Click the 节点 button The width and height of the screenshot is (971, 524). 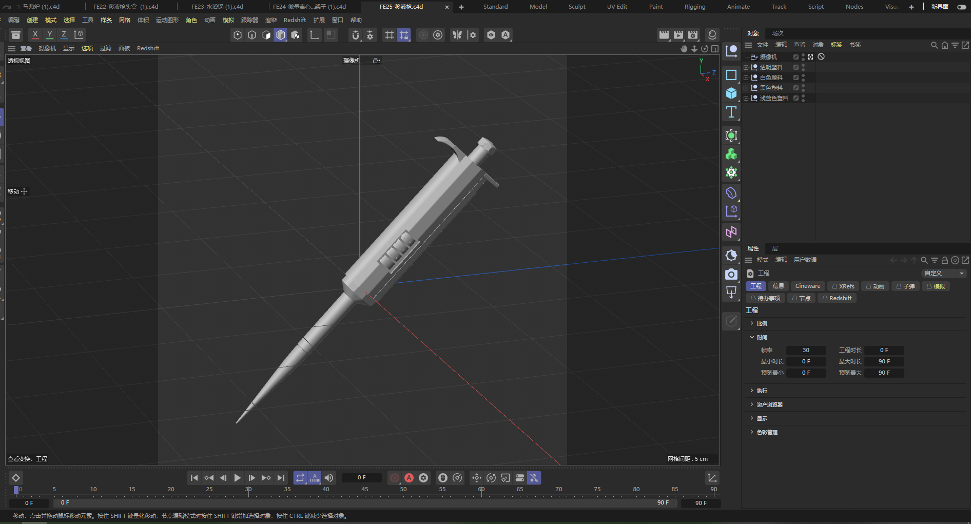pyautogui.click(x=801, y=298)
